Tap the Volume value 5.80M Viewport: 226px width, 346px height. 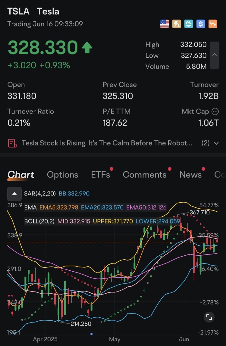click(196, 67)
